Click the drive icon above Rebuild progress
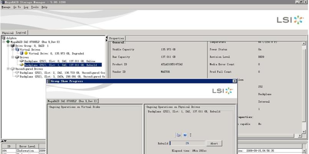This screenshot has width=309, height=154. pos(178,135)
